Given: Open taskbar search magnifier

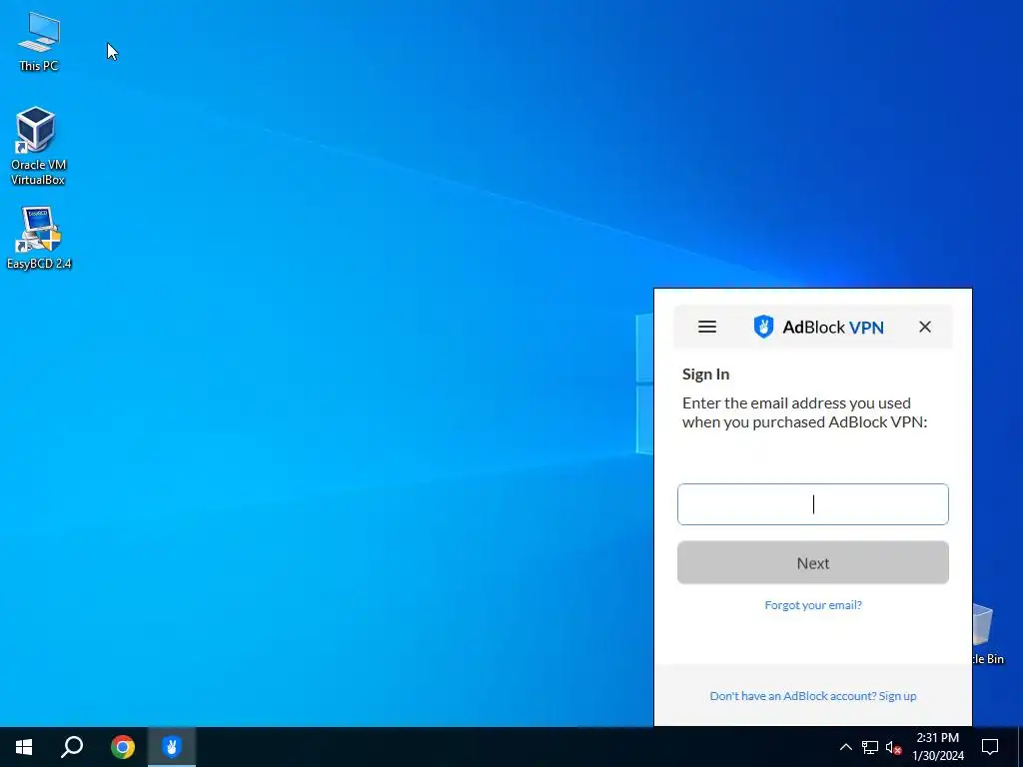Looking at the screenshot, I should 72,747.
